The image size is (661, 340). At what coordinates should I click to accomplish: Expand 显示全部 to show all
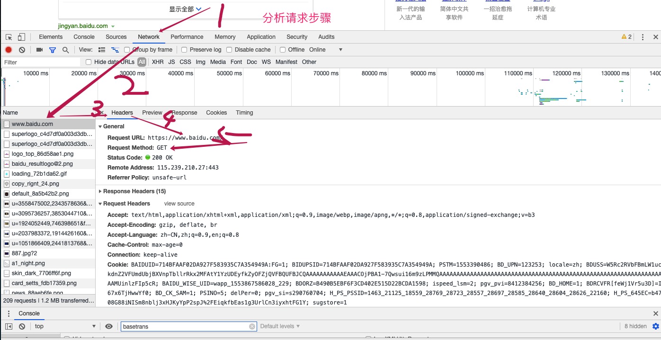coord(186,9)
